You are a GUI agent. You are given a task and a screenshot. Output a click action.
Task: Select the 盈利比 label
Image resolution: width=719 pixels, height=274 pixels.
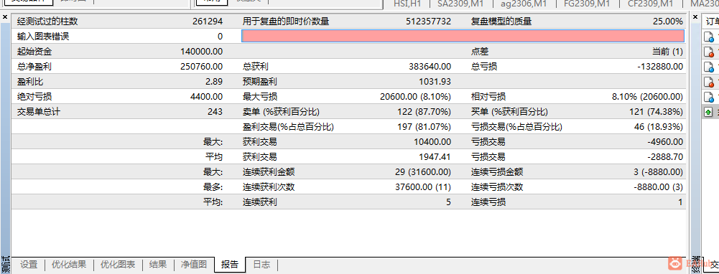click(30, 82)
